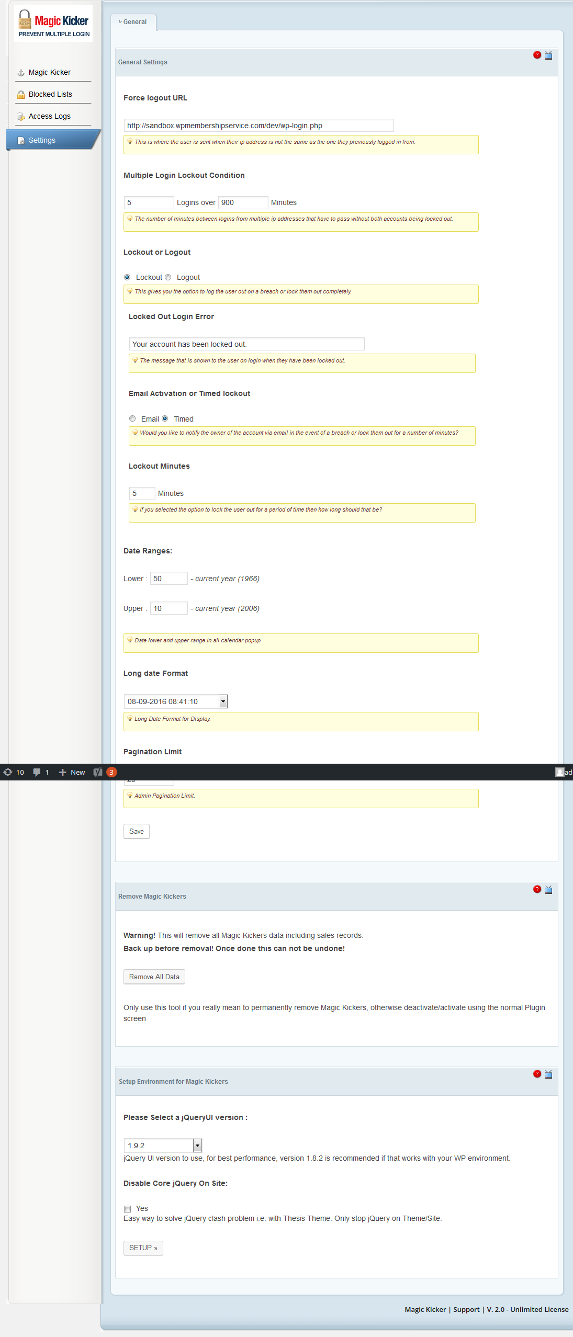This screenshot has height=1337, width=573.
Task: Click the red help icon in Remove Magic Kickers
Action: (537, 889)
